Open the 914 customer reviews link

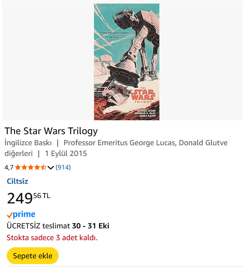coord(63,167)
